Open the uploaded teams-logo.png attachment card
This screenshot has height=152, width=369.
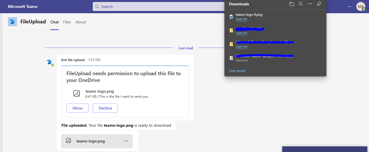click(97, 141)
